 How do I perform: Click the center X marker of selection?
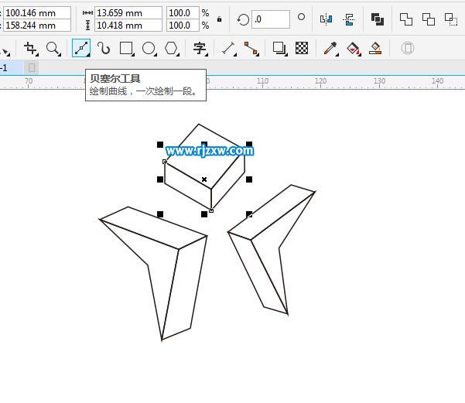[x=204, y=179]
